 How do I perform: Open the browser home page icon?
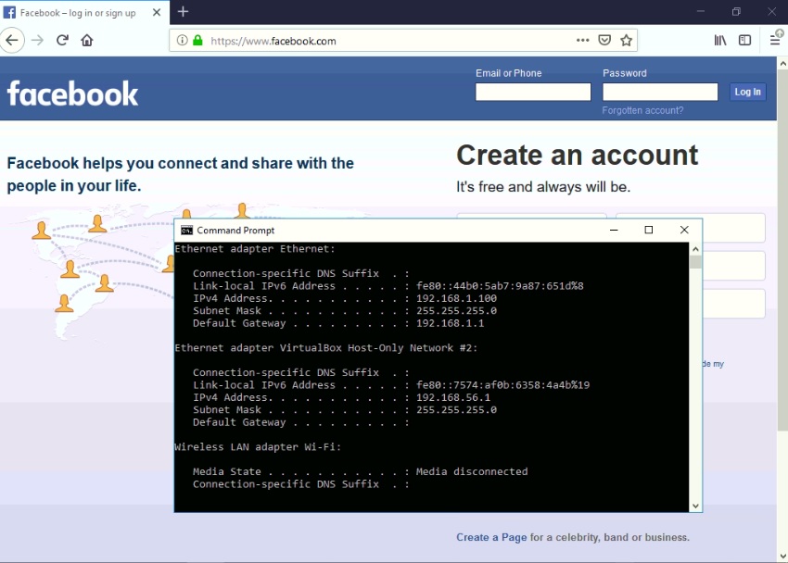[x=86, y=40]
